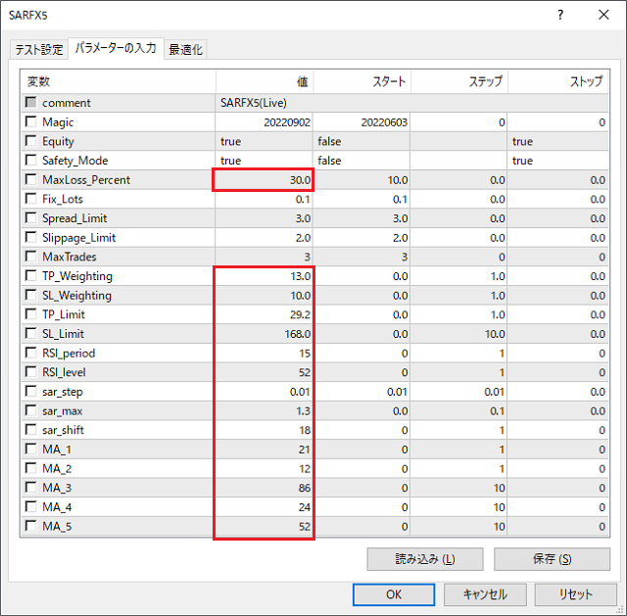
Task: Confirm settings with the OK button
Action: click(x=394, y=594)
